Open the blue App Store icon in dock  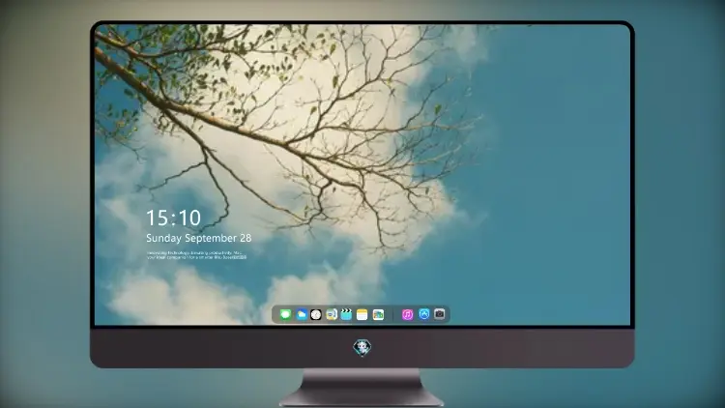pos(424,314)
